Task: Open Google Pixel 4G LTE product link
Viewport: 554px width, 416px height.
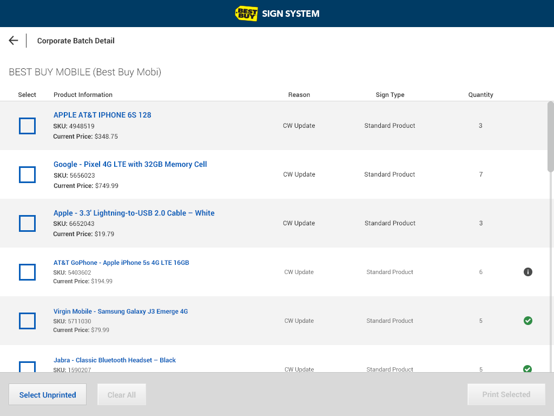Action: click(130, 164)
